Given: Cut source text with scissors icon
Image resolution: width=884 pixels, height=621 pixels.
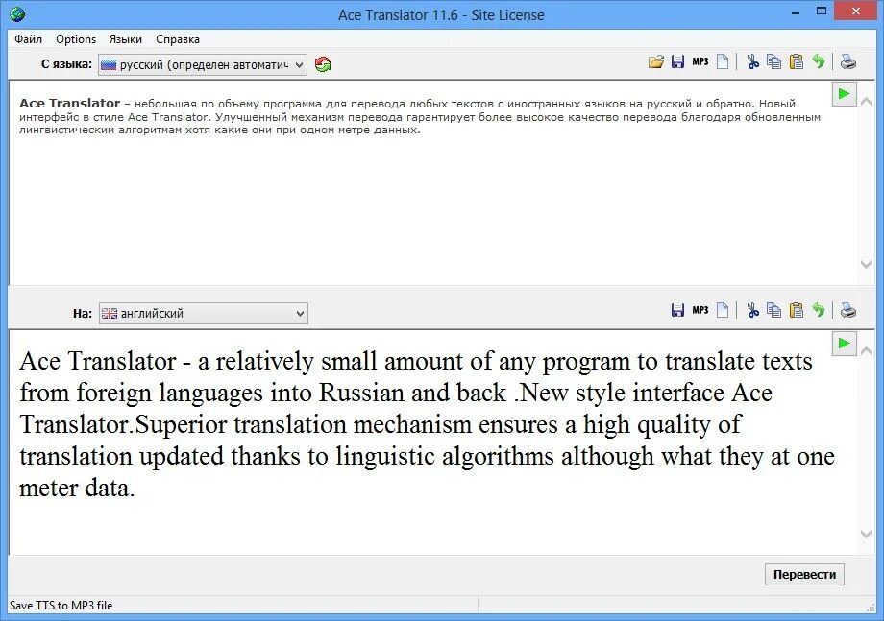Looking at the screenshot, I should [752, 62].
